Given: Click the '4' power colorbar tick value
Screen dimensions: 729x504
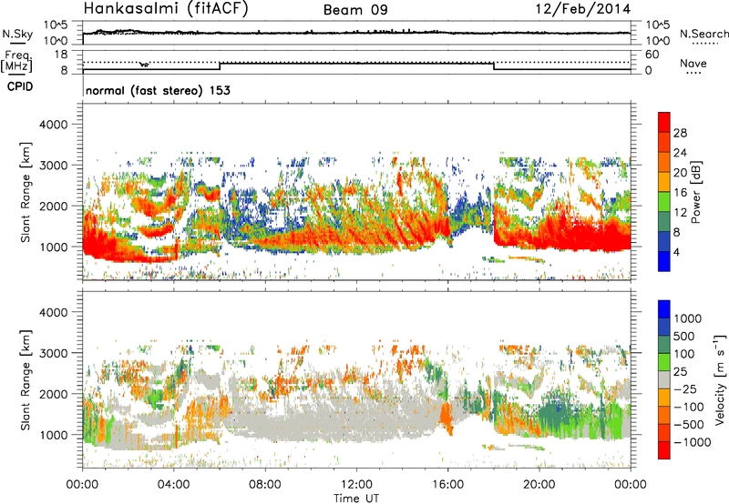Looking at the screenshot, I should [x=676, y=253].
